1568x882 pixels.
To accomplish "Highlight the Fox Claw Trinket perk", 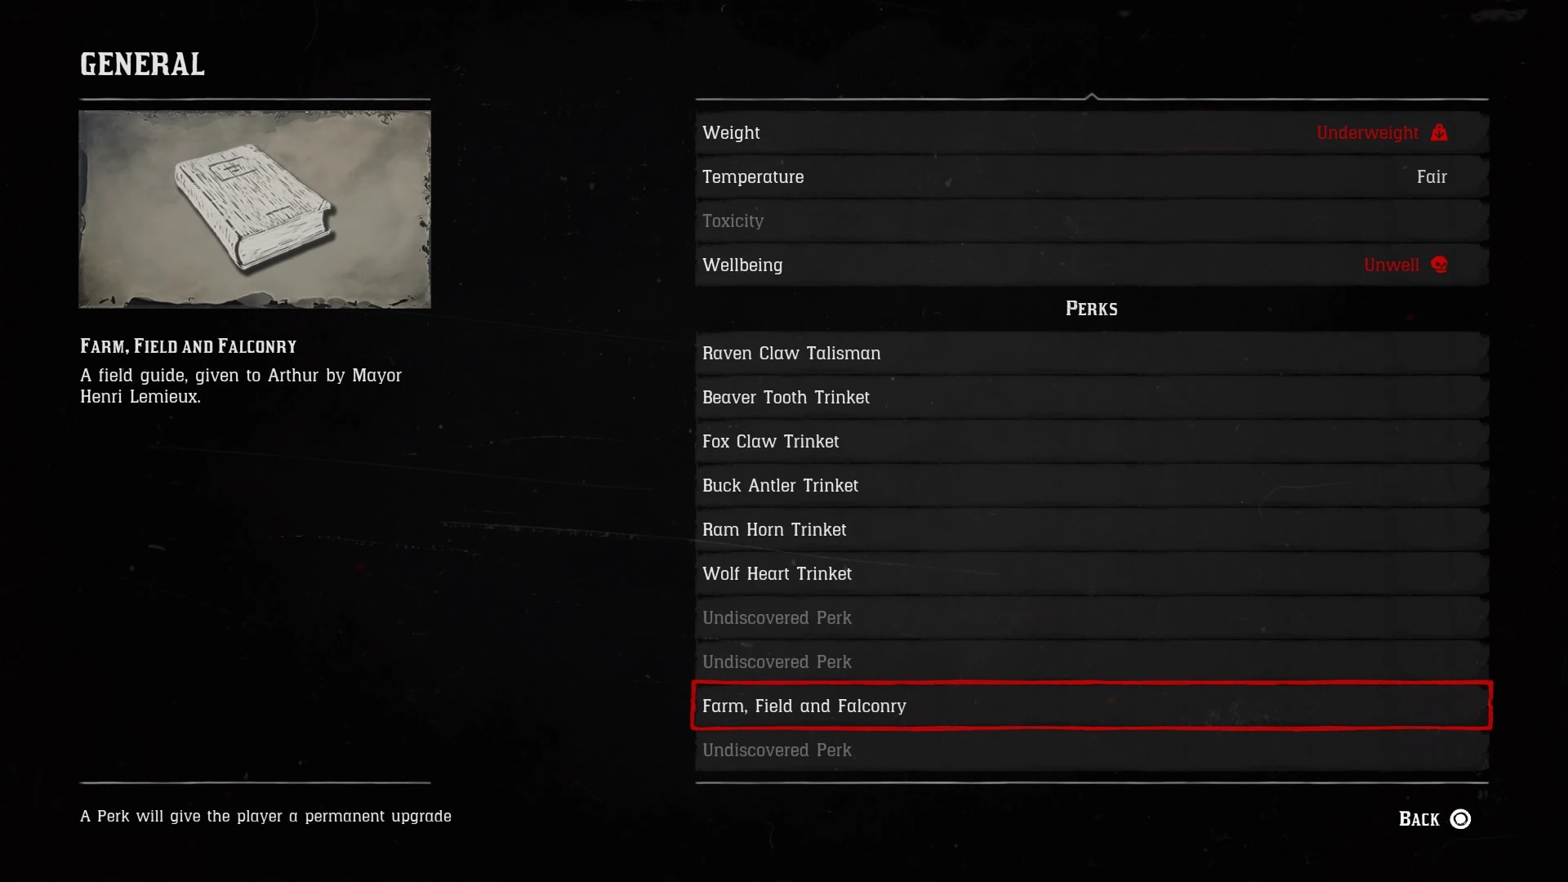I will click(x=1092, y=441).
